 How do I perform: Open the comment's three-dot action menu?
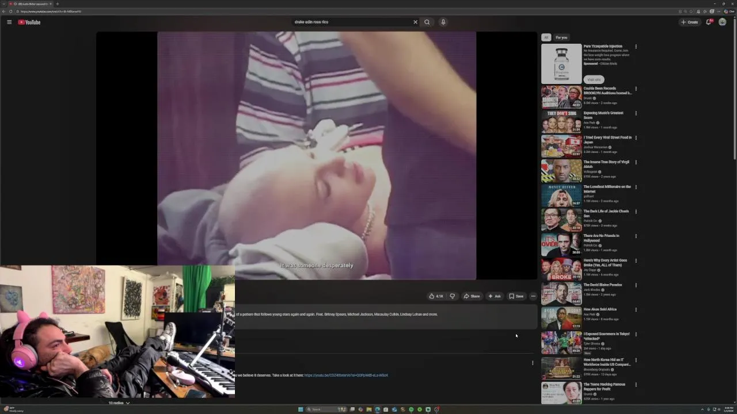533,363
